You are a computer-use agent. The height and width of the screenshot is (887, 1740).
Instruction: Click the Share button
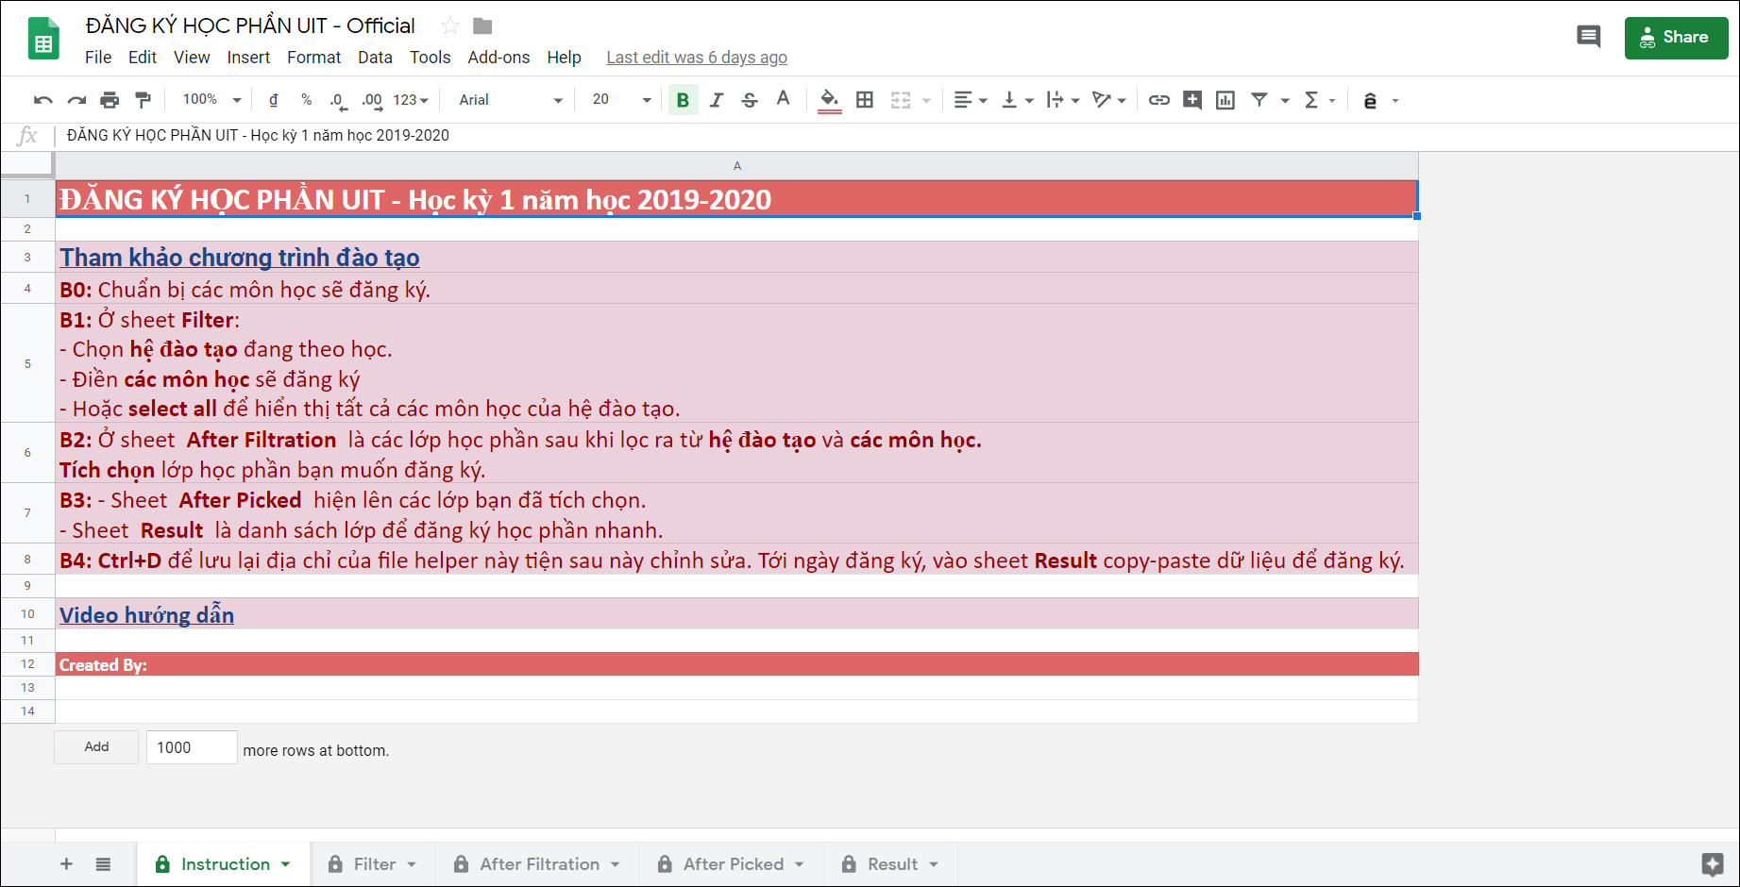coord(1677,36)
